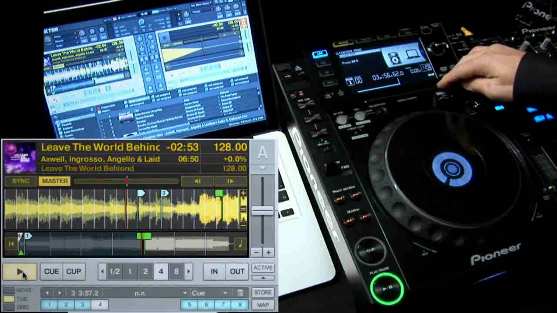557x313 pixels.
Task: Set loop size to 4 beats
Action: (x=161, y=272)
